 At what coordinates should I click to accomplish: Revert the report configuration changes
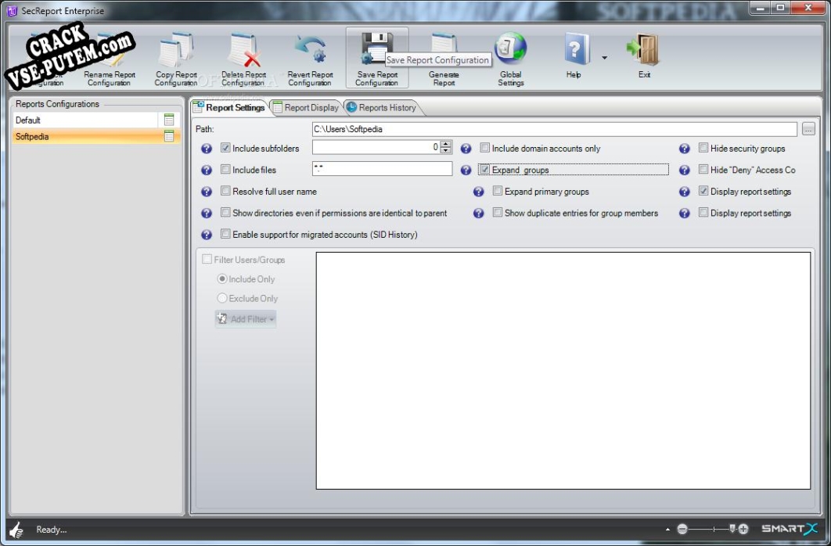tap(310, 58)
